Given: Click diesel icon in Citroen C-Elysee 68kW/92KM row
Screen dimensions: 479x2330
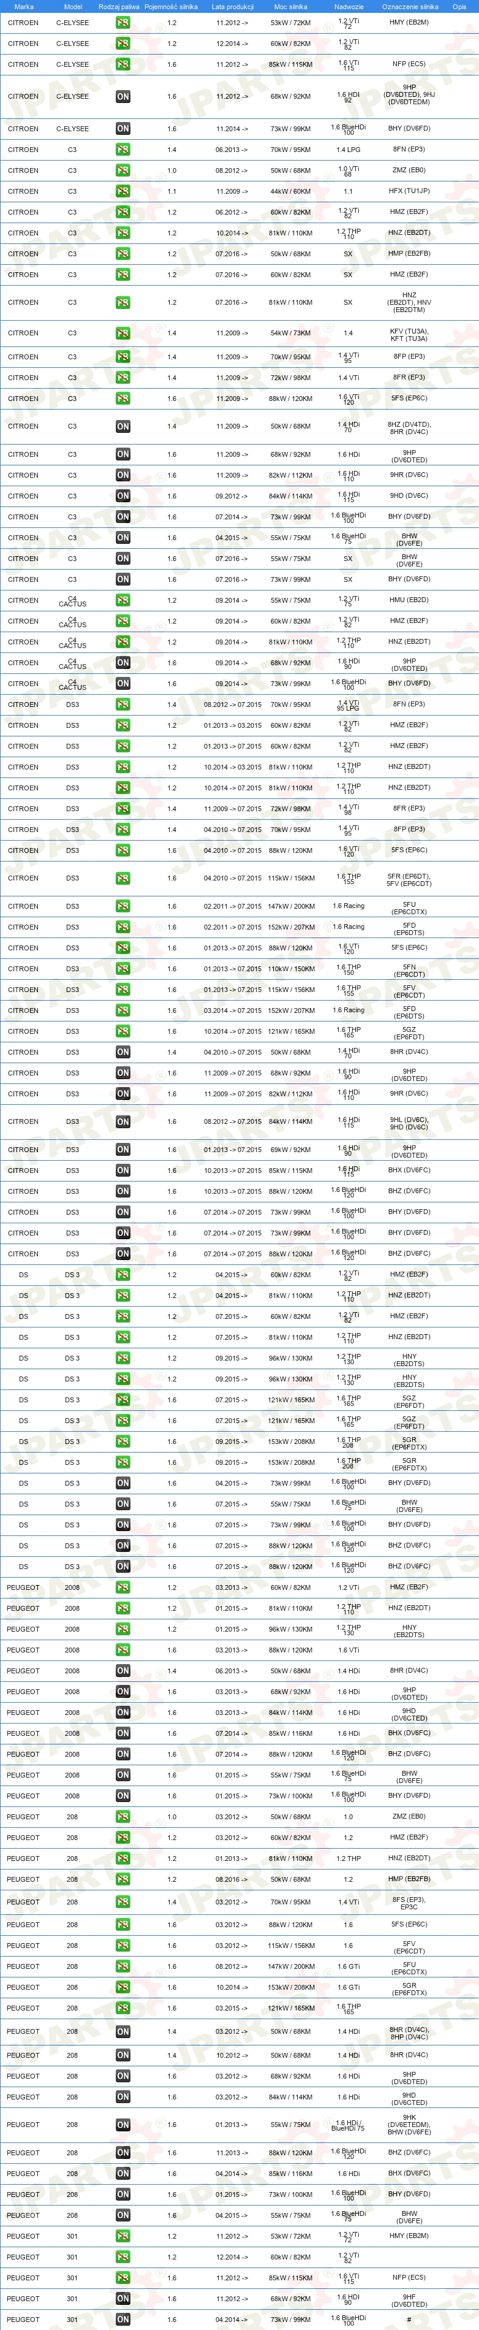Looking at the screenshot, I should tap(123, 96).
